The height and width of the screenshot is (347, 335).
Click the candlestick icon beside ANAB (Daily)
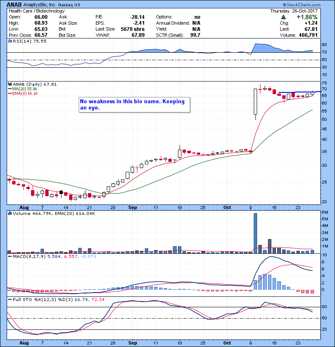10,84
